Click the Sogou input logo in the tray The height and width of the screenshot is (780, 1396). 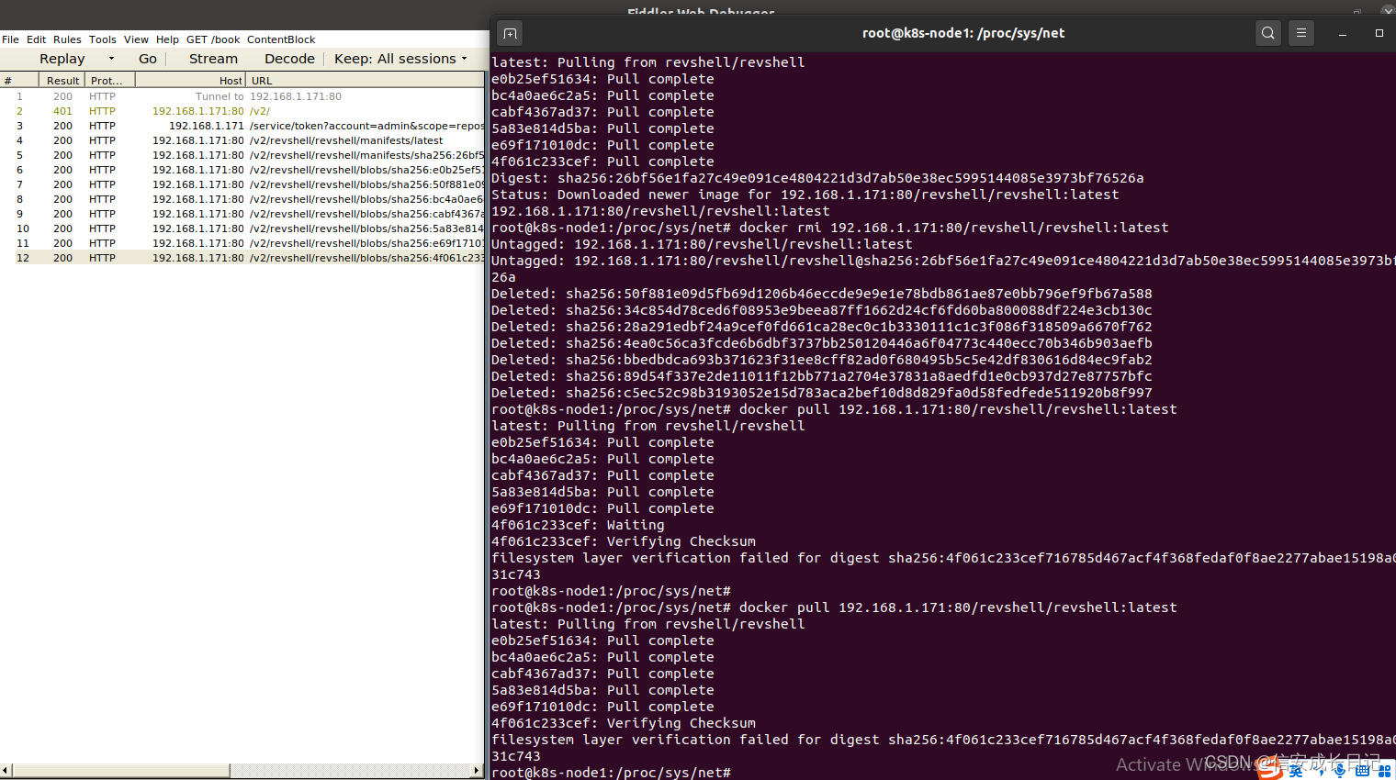coord(1270,771)
